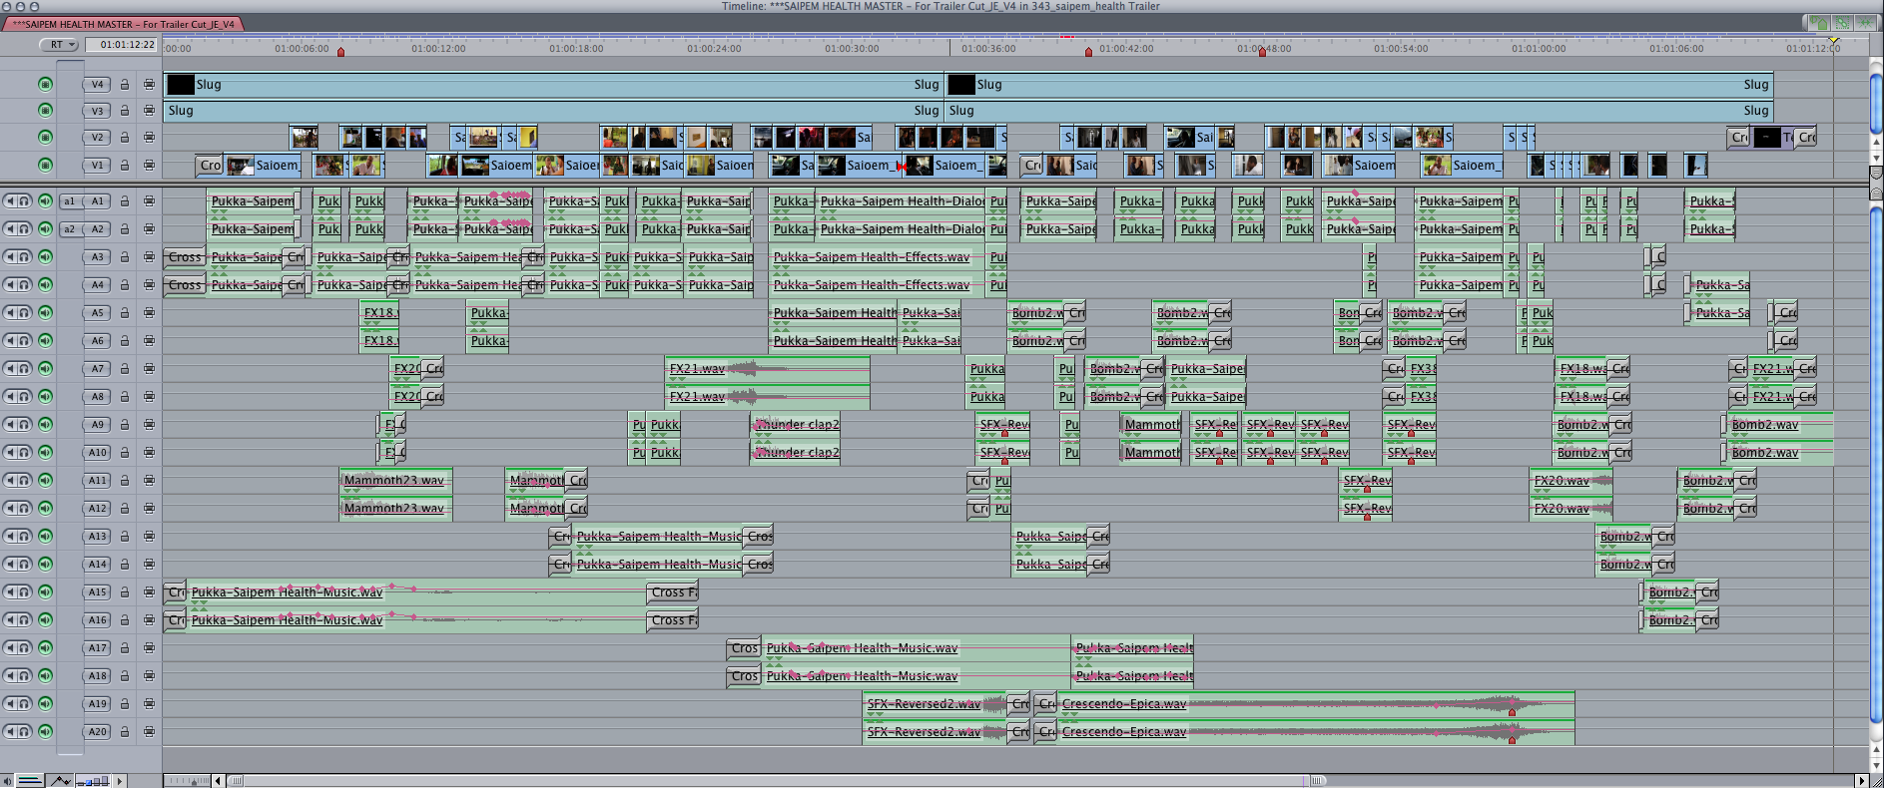Toggle auto select on track A5
This screenshot has height=788, width=1884.
click(149, 313)
